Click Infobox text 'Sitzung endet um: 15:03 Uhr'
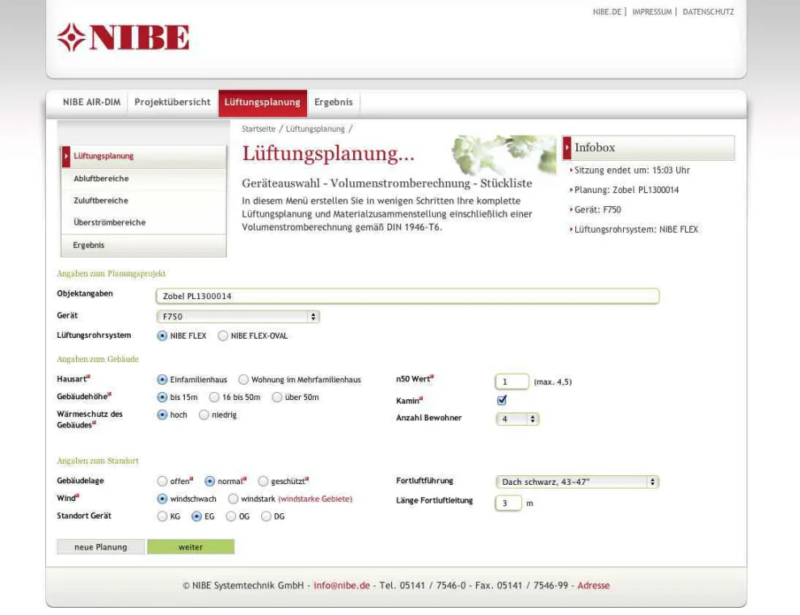The image size is (800, 615). 632,171
